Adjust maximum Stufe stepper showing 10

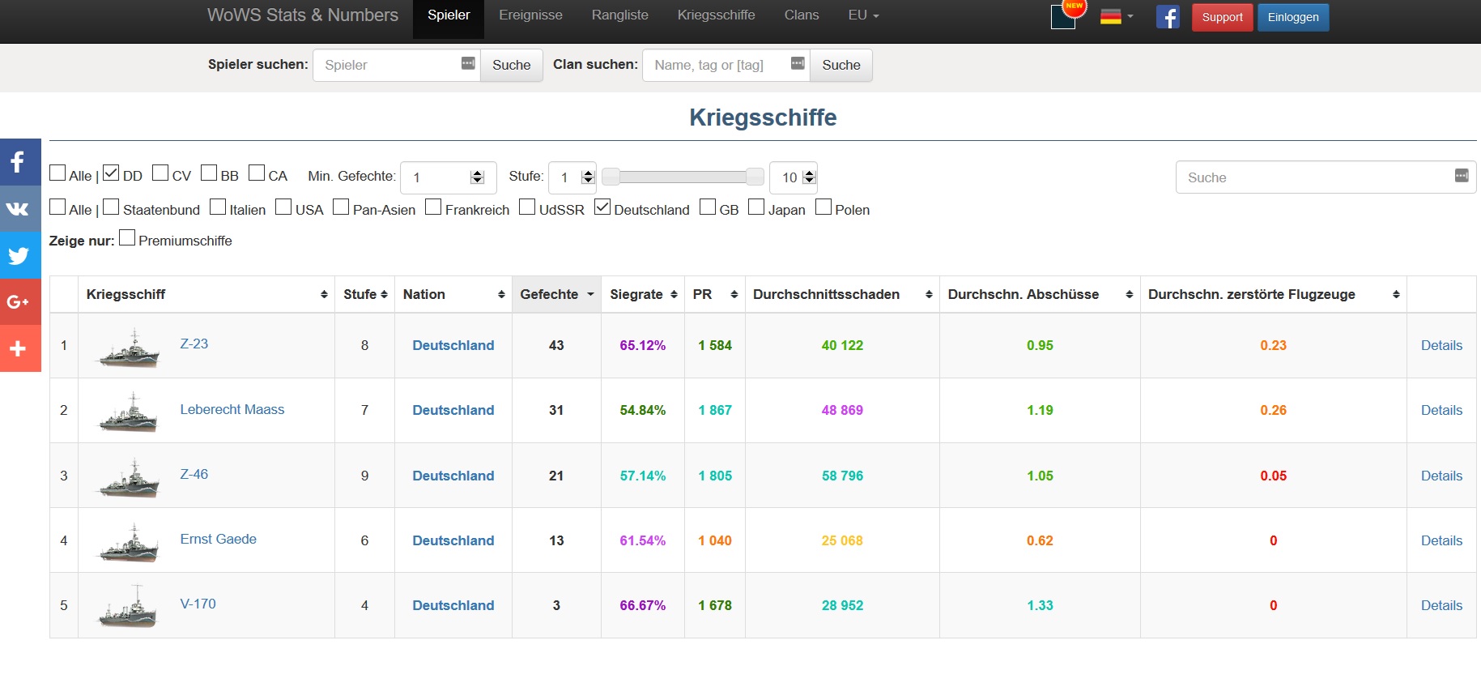click(x=808, y=177)
